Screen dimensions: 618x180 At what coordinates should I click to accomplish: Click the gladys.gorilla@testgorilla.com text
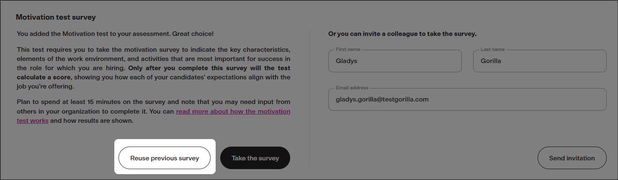tap(382, 100)
